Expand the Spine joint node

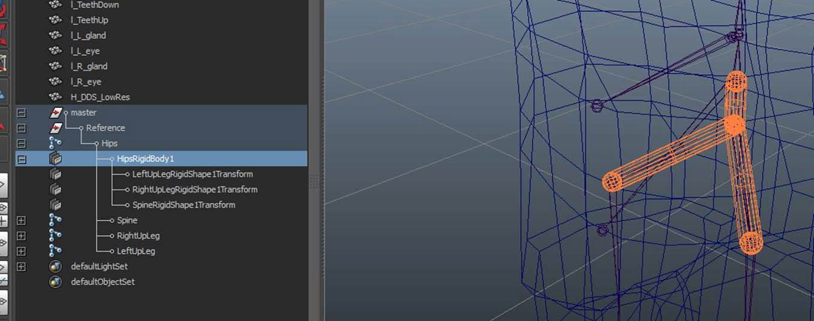coord(22,220)
